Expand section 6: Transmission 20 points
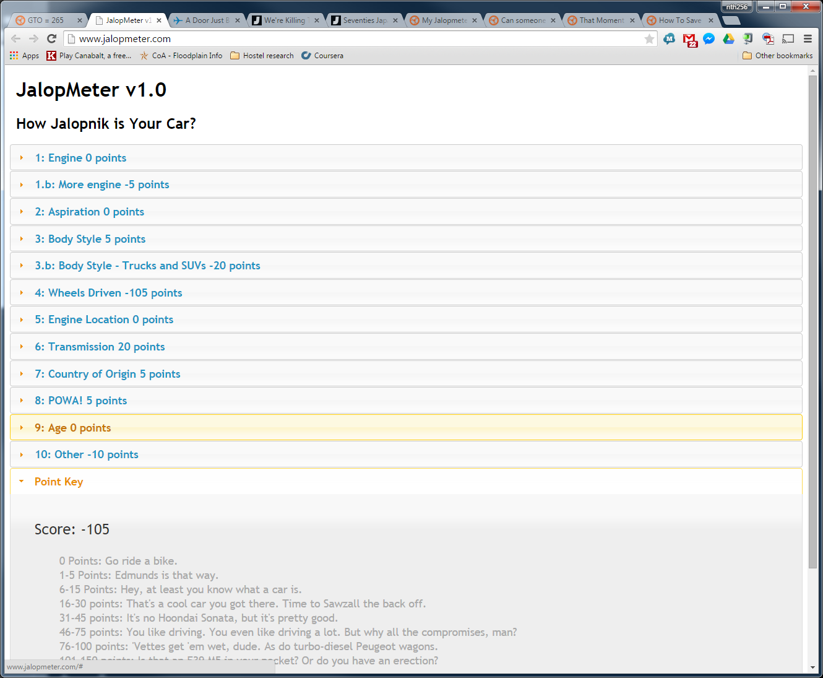 406,347
